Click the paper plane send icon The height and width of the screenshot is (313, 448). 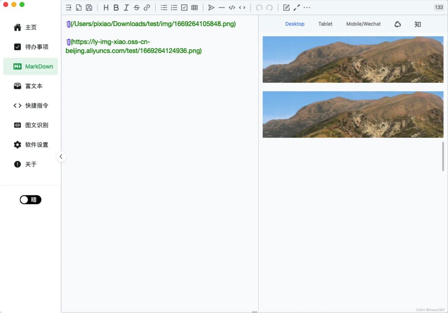[x=211, y=7]
